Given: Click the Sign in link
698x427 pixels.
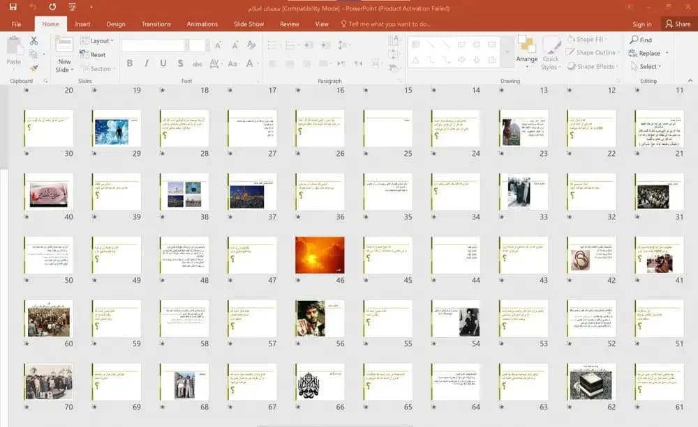Looking at the screenshot, I should pos(642,24).
